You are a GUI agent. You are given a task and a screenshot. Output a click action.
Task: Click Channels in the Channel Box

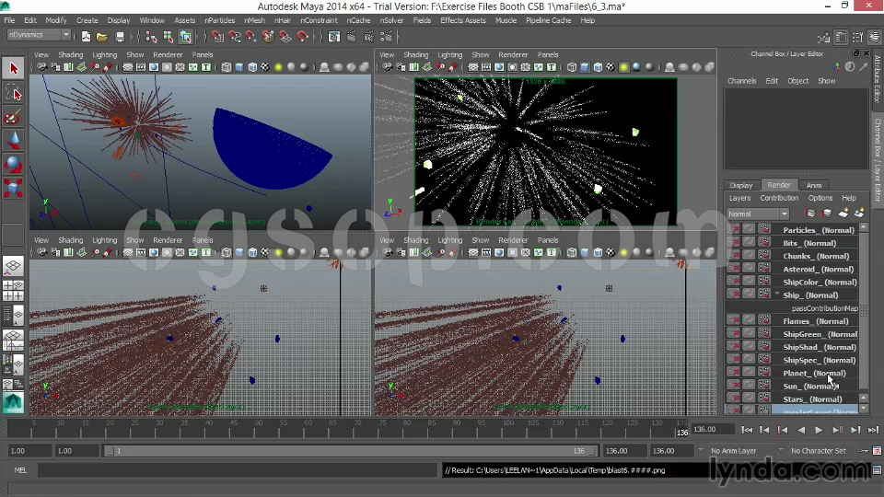(x=741, y=81)
